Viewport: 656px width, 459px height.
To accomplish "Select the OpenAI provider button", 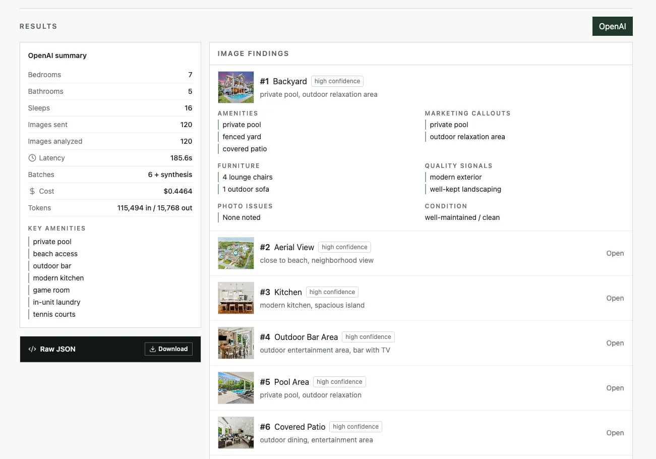I will tap(612, 26).
